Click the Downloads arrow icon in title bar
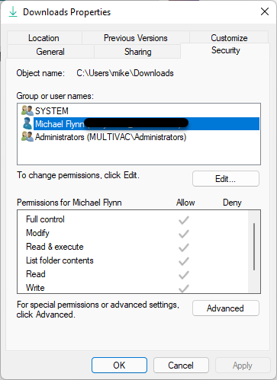Viewport: 277px width, 380px height. point(13,12)
